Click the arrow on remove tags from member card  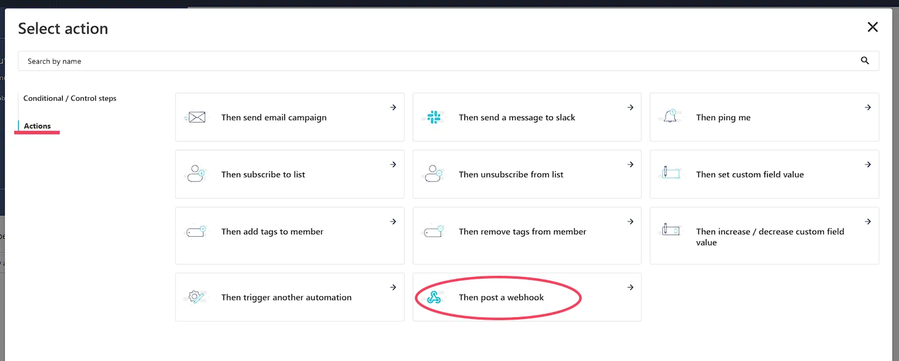pyautogui.click(x=630, y=221)
